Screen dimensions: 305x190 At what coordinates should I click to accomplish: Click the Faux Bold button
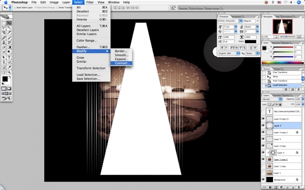(222, 48)
